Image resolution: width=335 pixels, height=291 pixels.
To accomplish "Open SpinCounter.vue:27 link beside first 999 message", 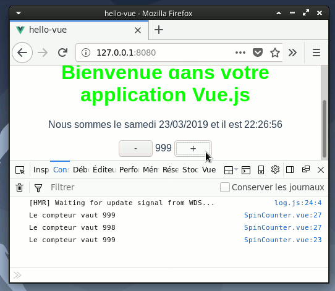I will click(283, 215).
